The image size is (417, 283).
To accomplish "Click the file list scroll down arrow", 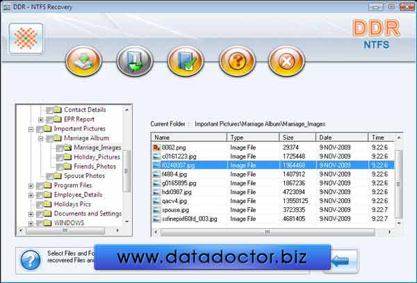I will click(398, 223).
